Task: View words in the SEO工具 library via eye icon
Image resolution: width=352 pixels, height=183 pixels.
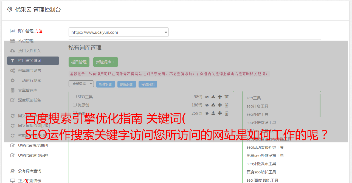Action: [x=207, y=97]
